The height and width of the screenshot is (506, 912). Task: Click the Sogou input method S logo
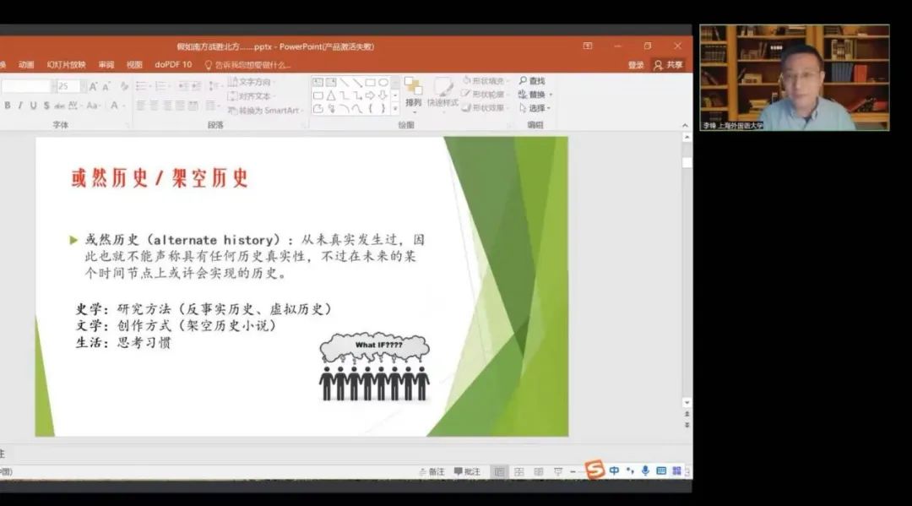[595, 471]
